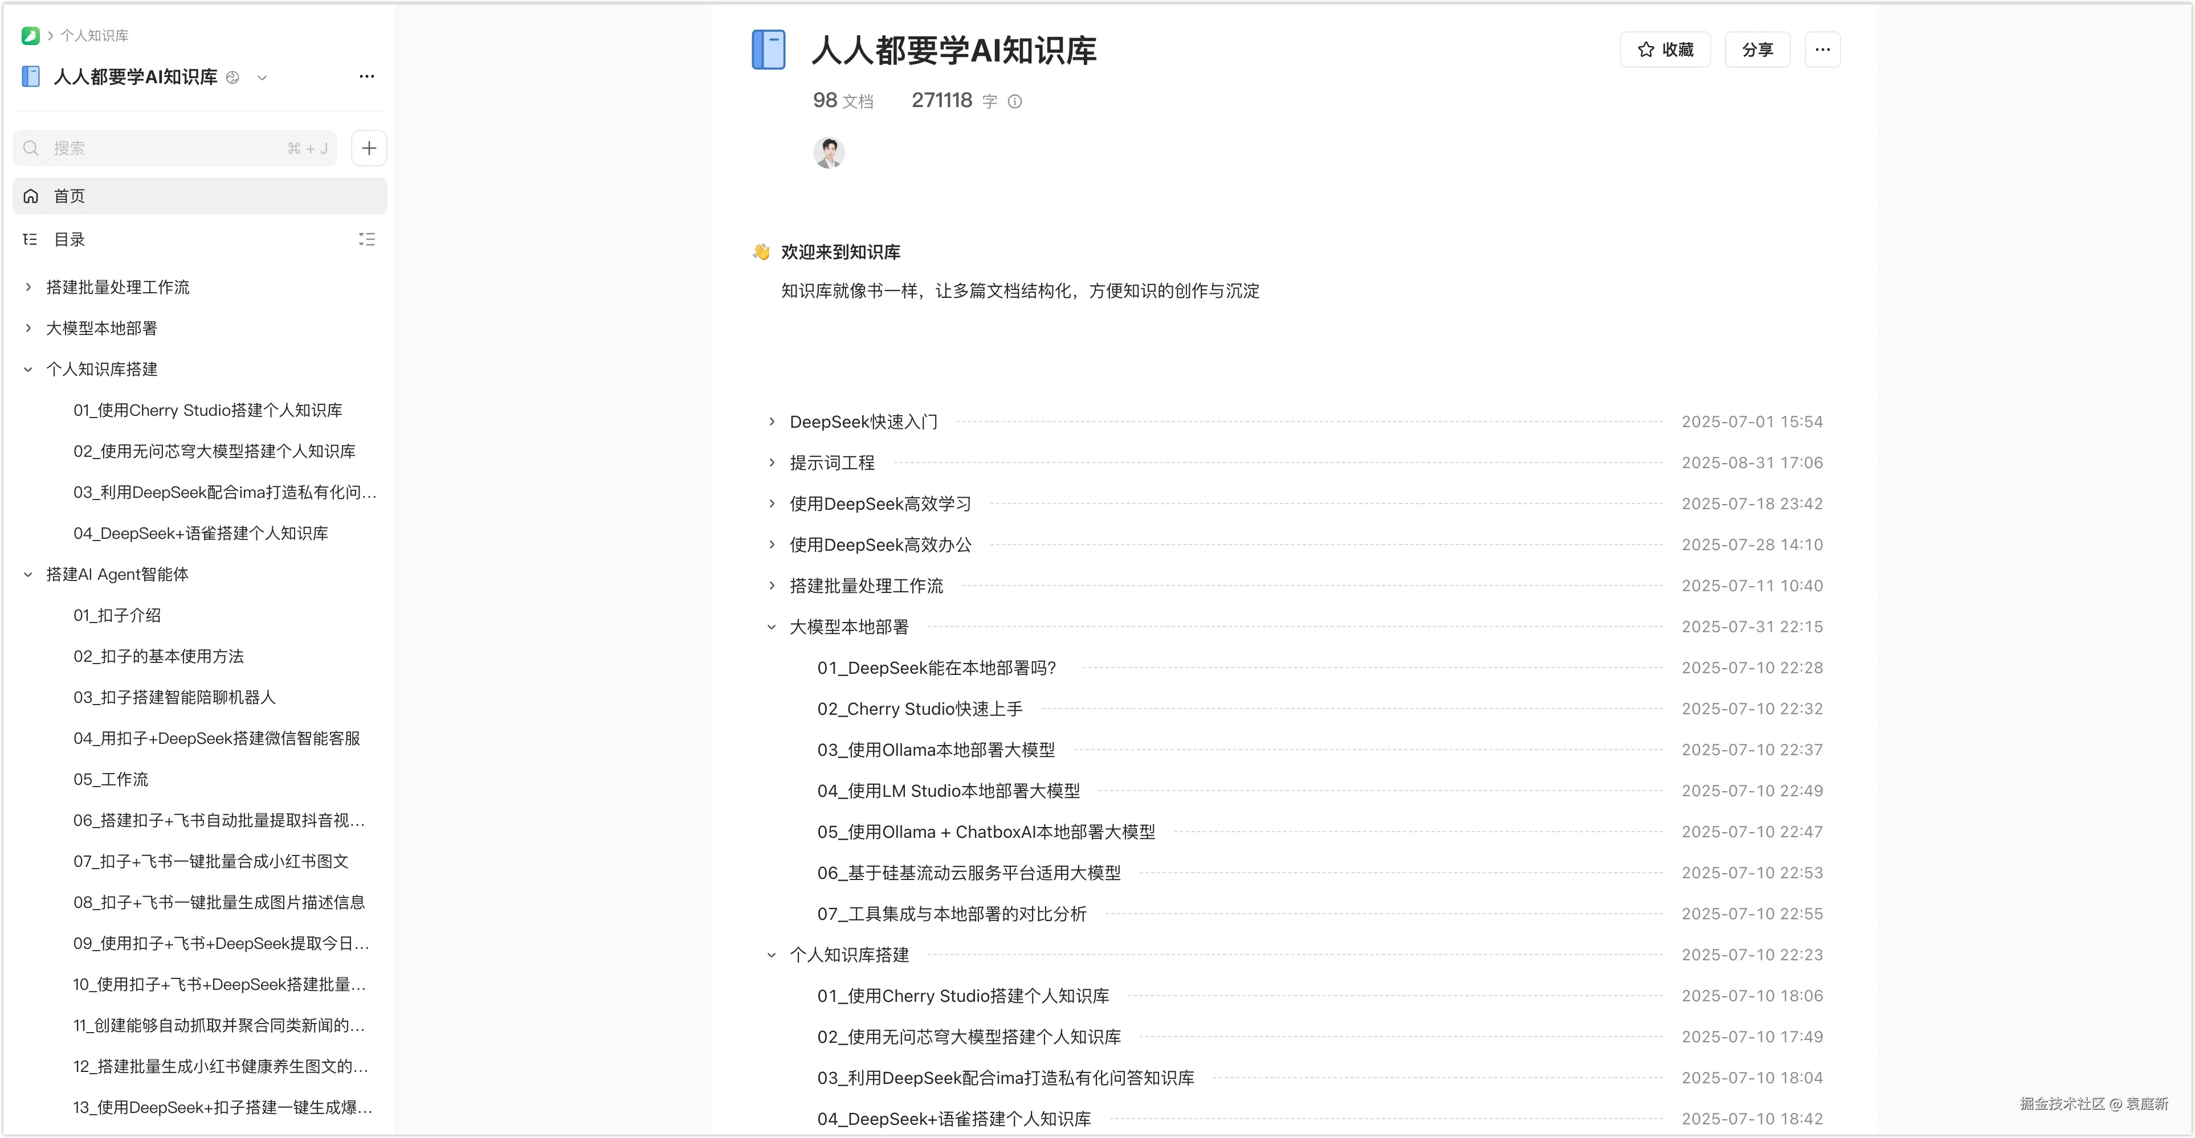Click the 收藏 star button
The image size is (2195, 1138).
[1665, 50]
